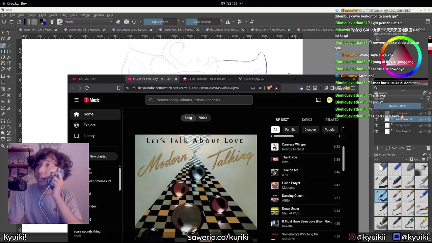Choose the Rectangle shape tool
Viewport: 432px width, 243px height.
[x=3, y=52]
